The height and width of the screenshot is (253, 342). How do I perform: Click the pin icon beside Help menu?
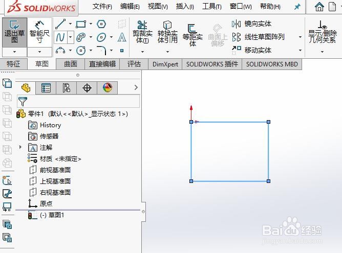pos(297,7)
